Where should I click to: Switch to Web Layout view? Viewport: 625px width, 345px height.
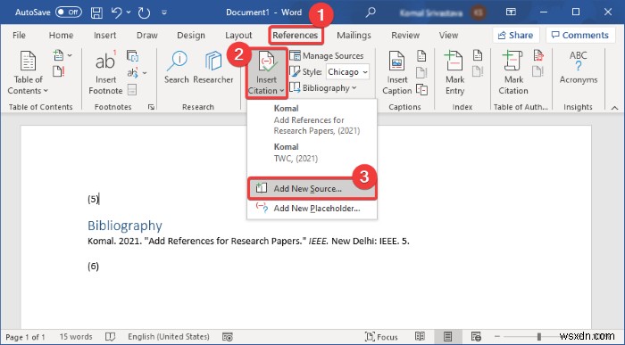[476, 337]
